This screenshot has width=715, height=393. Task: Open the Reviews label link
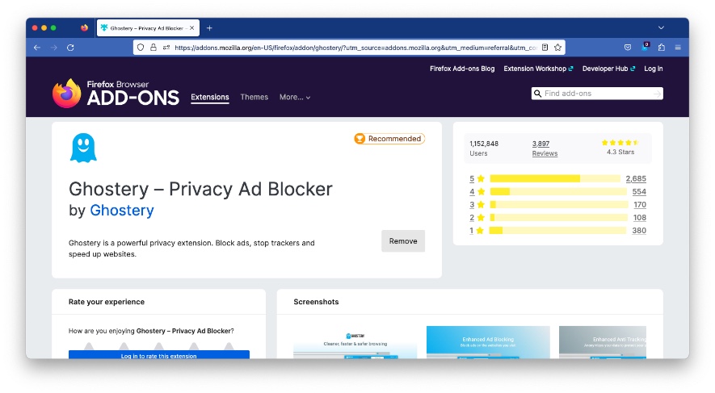pyautogui.click(x=545, y=153)
